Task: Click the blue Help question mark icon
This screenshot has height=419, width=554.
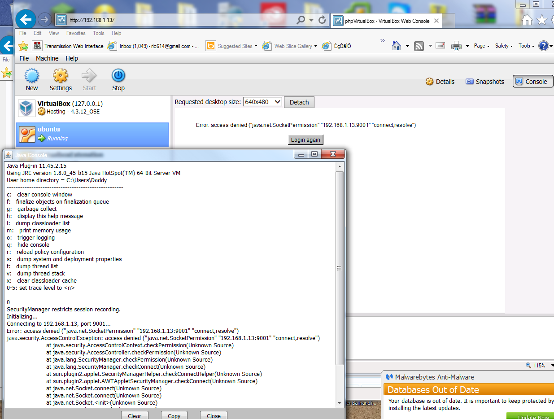Action: coord(543,46)
